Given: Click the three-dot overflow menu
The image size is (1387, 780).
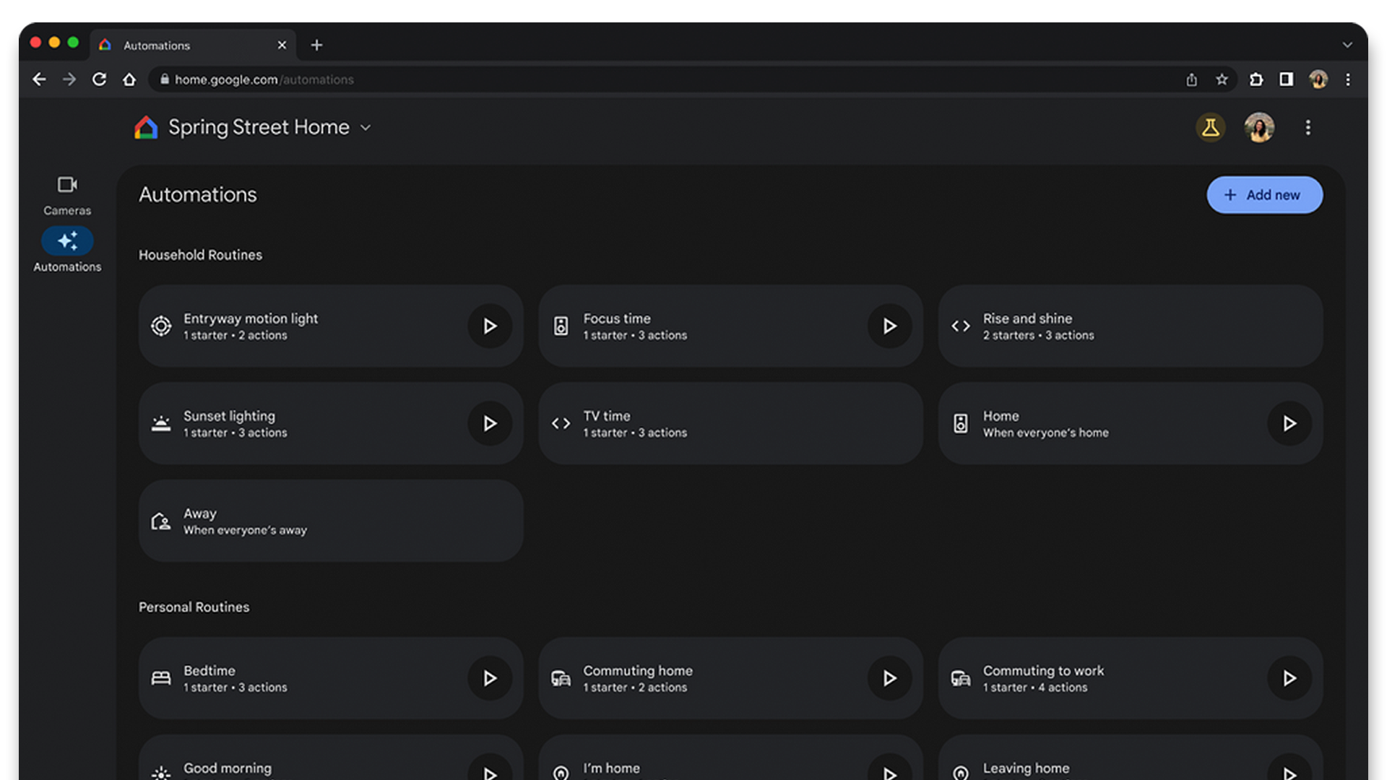Looking at the screenshot, I should tap(1308, 126).
